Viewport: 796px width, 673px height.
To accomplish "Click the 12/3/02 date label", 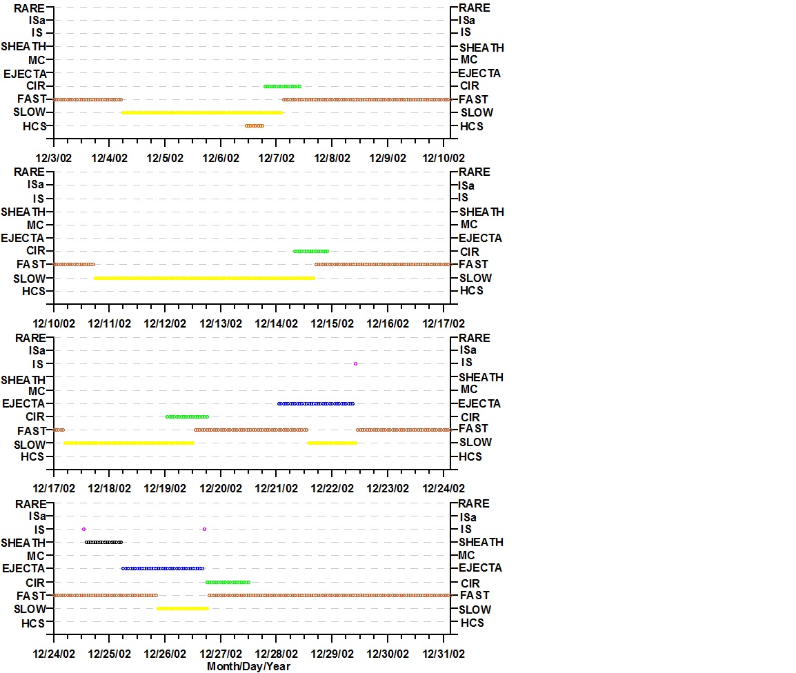I will point(53,159).
